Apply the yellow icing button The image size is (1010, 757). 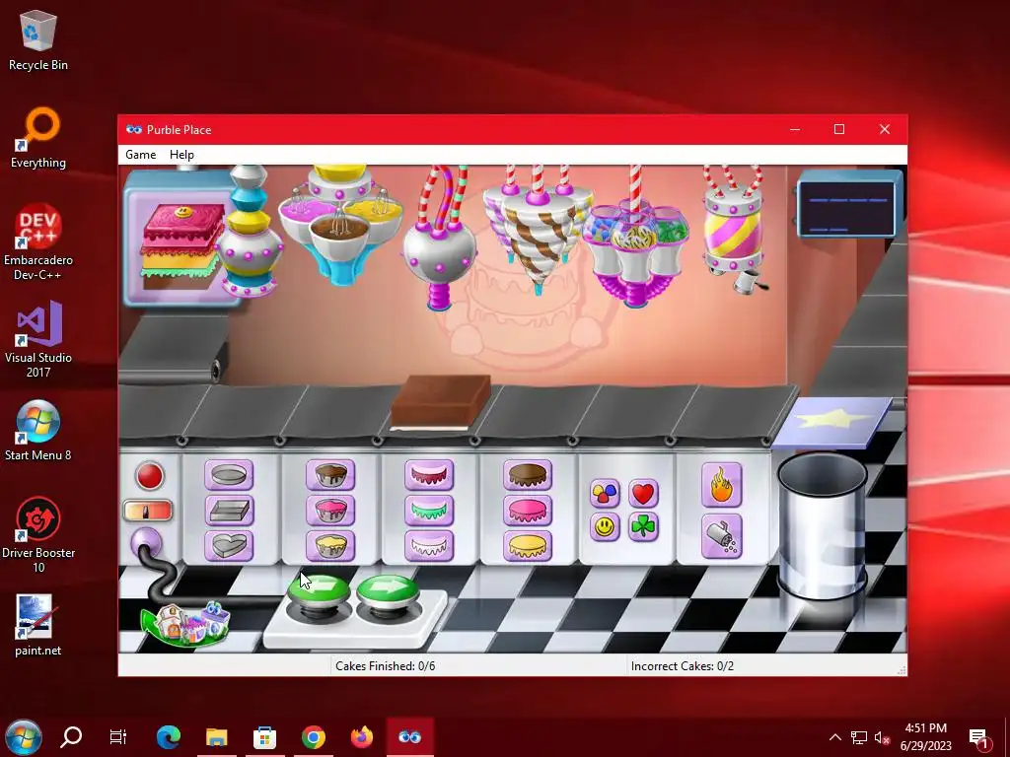(x=528, y=545)
